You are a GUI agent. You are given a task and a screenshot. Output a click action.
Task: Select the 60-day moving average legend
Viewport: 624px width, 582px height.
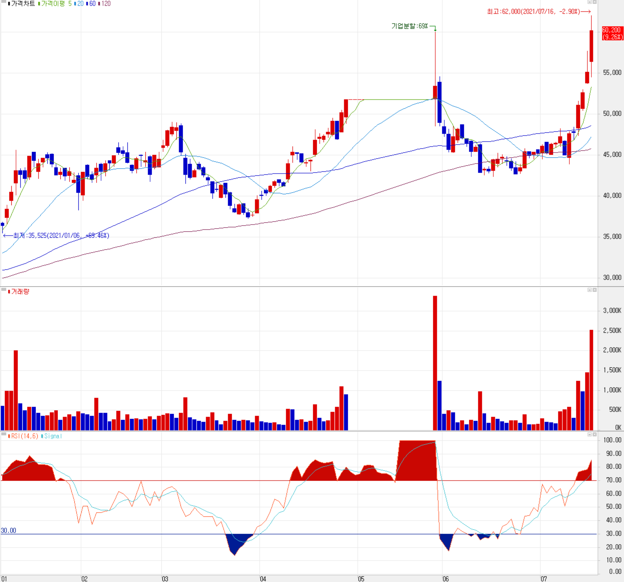[92, 4]
